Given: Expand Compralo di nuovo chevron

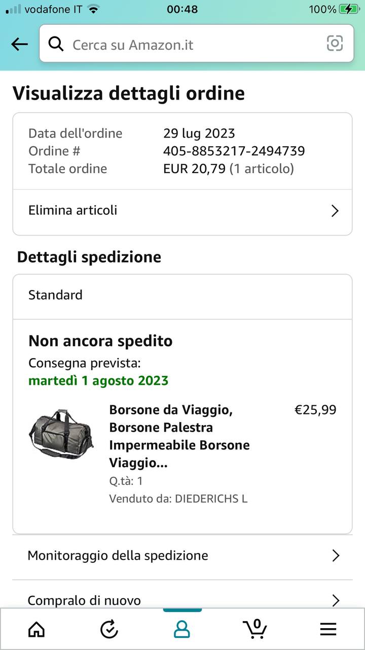Looking at the screenshot, I should (x=335, y=601).
